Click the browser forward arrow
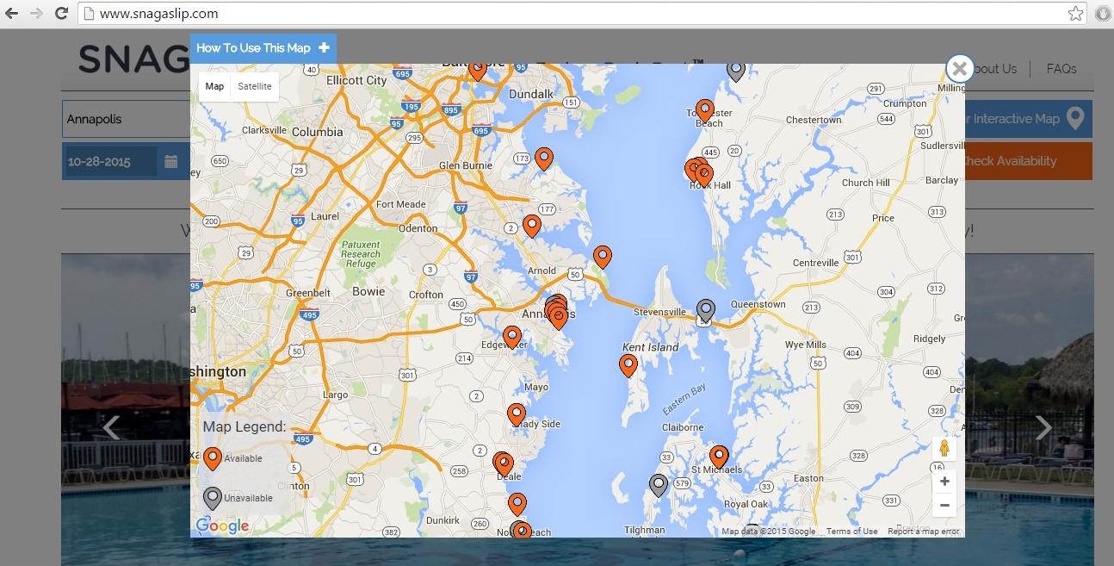The width and height of the screenshot is (1114, 566). click(36, 14)
